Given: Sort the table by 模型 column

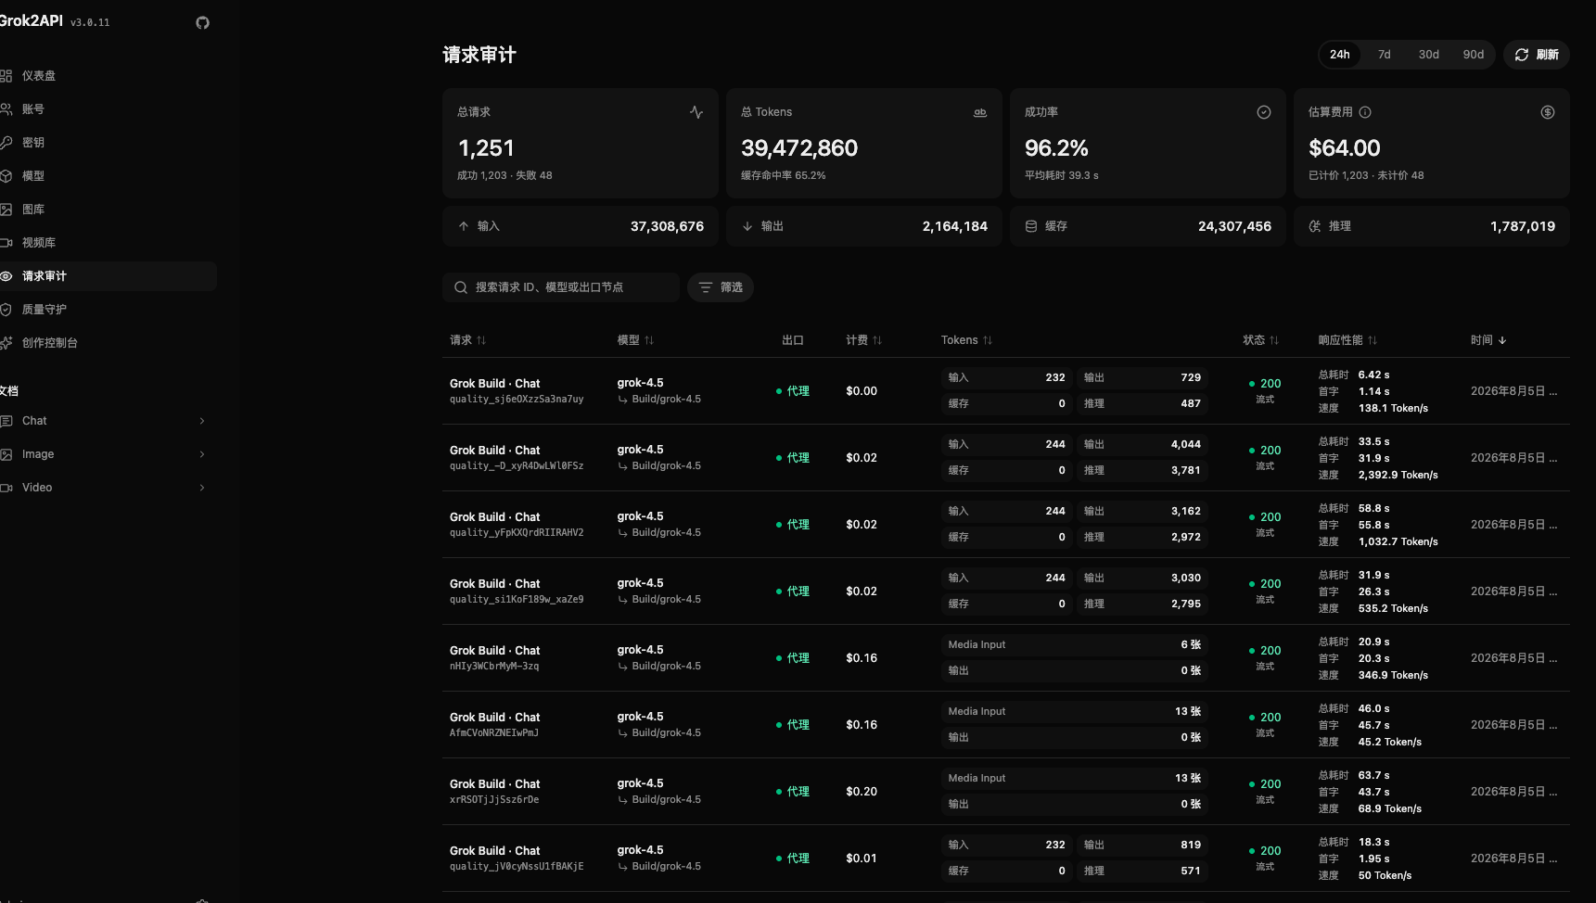Looking at the screenshot, I should pyautogui.click(x=636, y=340).
